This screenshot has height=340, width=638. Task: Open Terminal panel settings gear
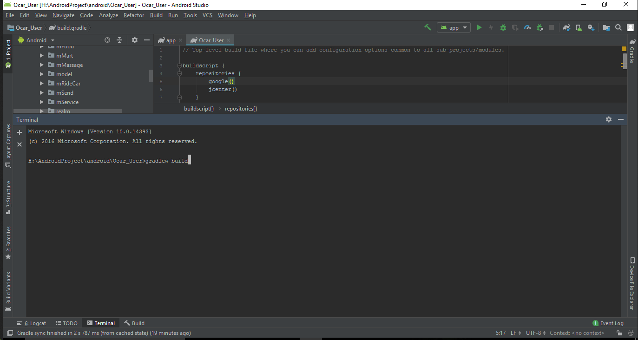(609, 119)
